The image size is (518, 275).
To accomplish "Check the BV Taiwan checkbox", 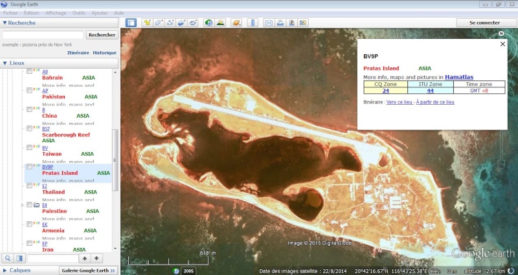I will tap(29, 148).
